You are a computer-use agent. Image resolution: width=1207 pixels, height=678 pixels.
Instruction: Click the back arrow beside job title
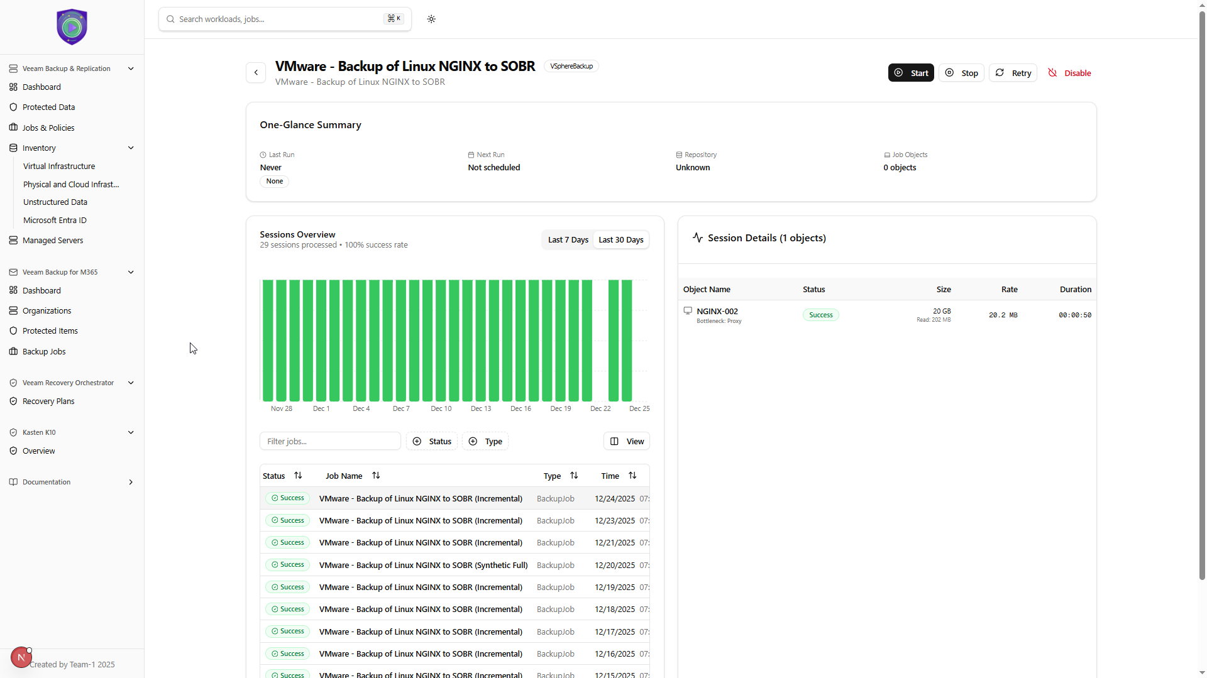[256, 73]
